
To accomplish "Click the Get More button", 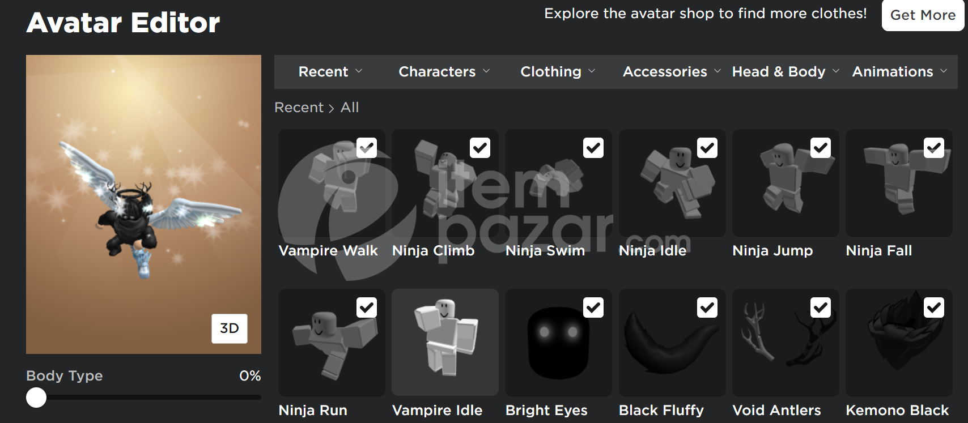I will tap(923, 15).
